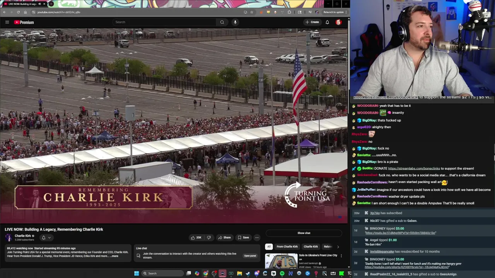Click the address bar URL

click(59, 12)
